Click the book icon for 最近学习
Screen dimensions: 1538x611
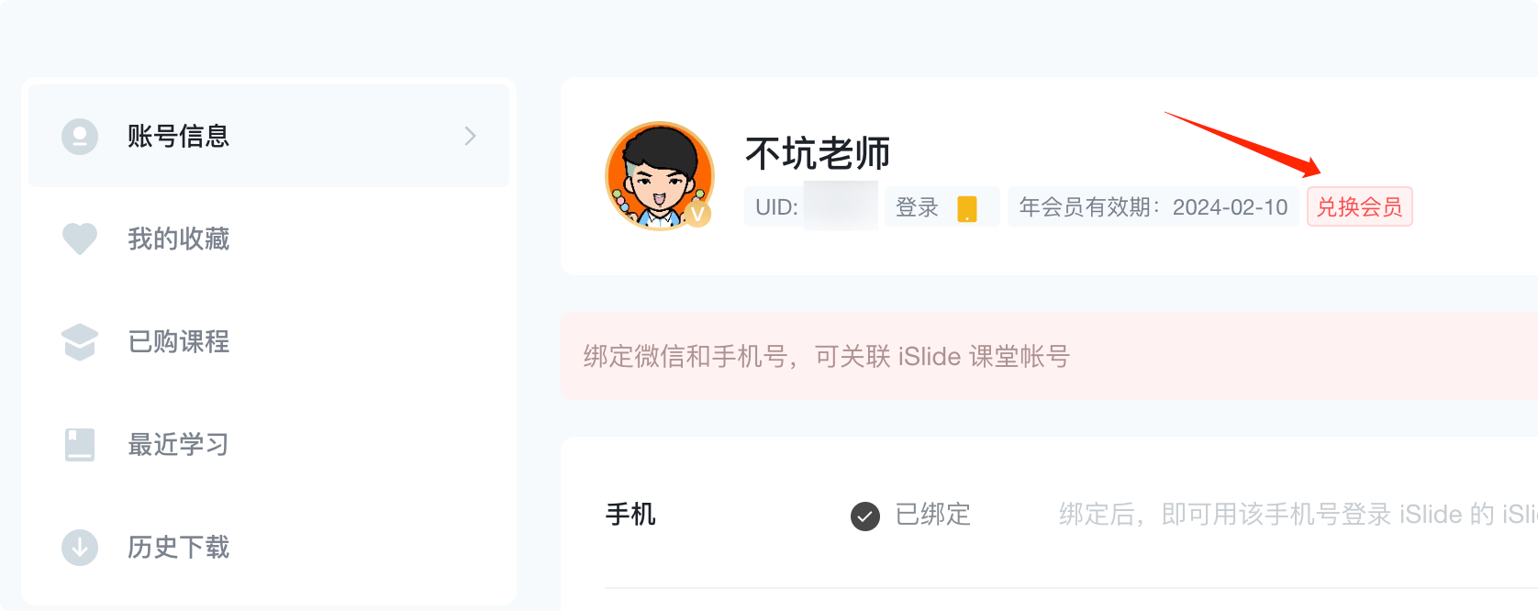pyautogui.click(x=80, y=445)
